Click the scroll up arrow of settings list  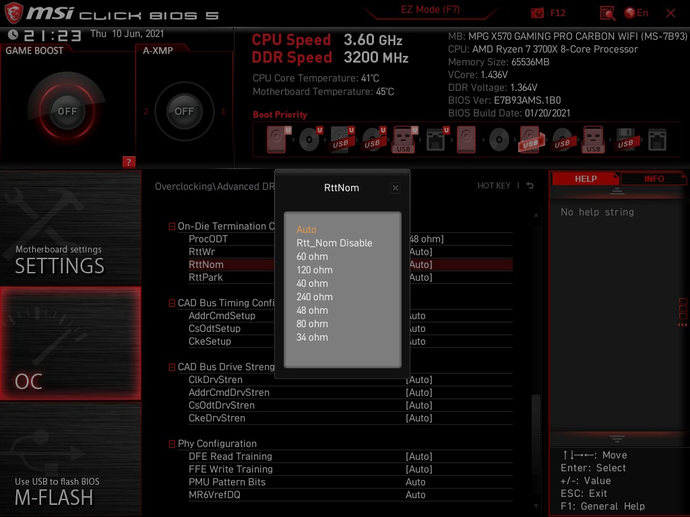click(x=536, y=215)
